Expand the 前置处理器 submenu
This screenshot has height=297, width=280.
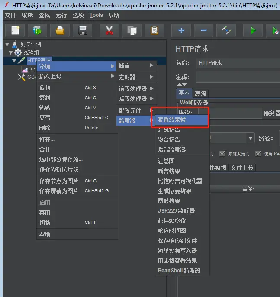pos(136,89)
